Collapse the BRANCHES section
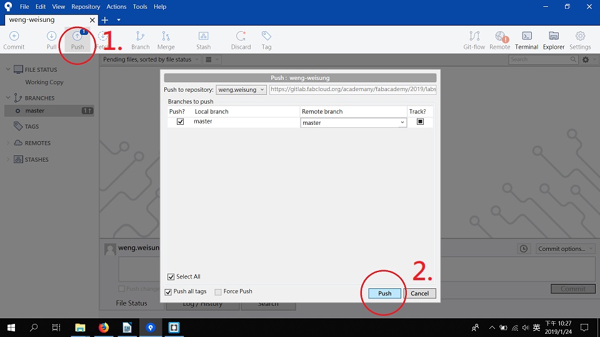This screenshot has height=337, width=600. click(8, 97)
